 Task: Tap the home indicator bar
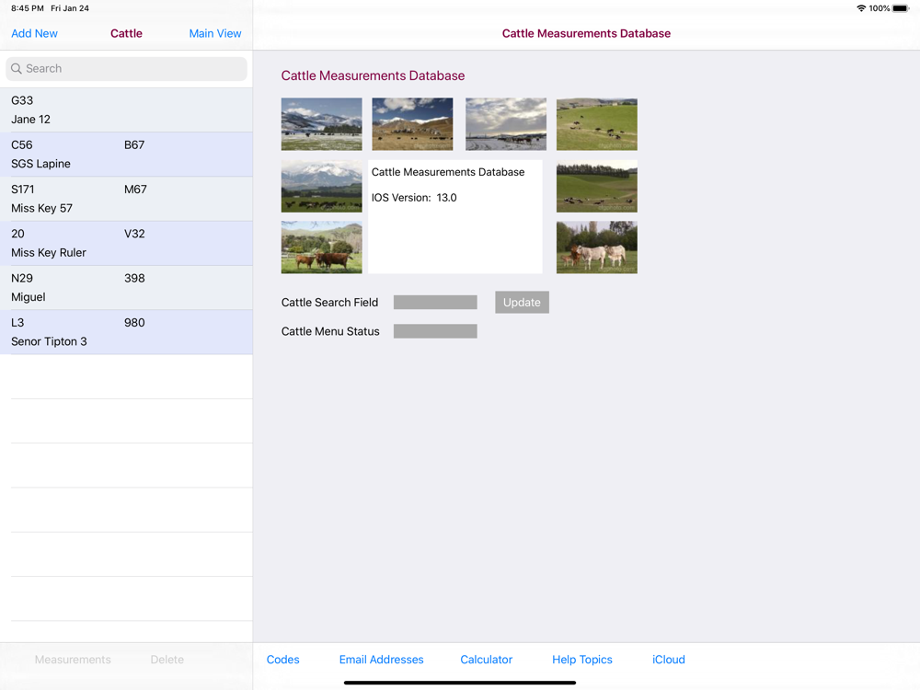[460, 683]
